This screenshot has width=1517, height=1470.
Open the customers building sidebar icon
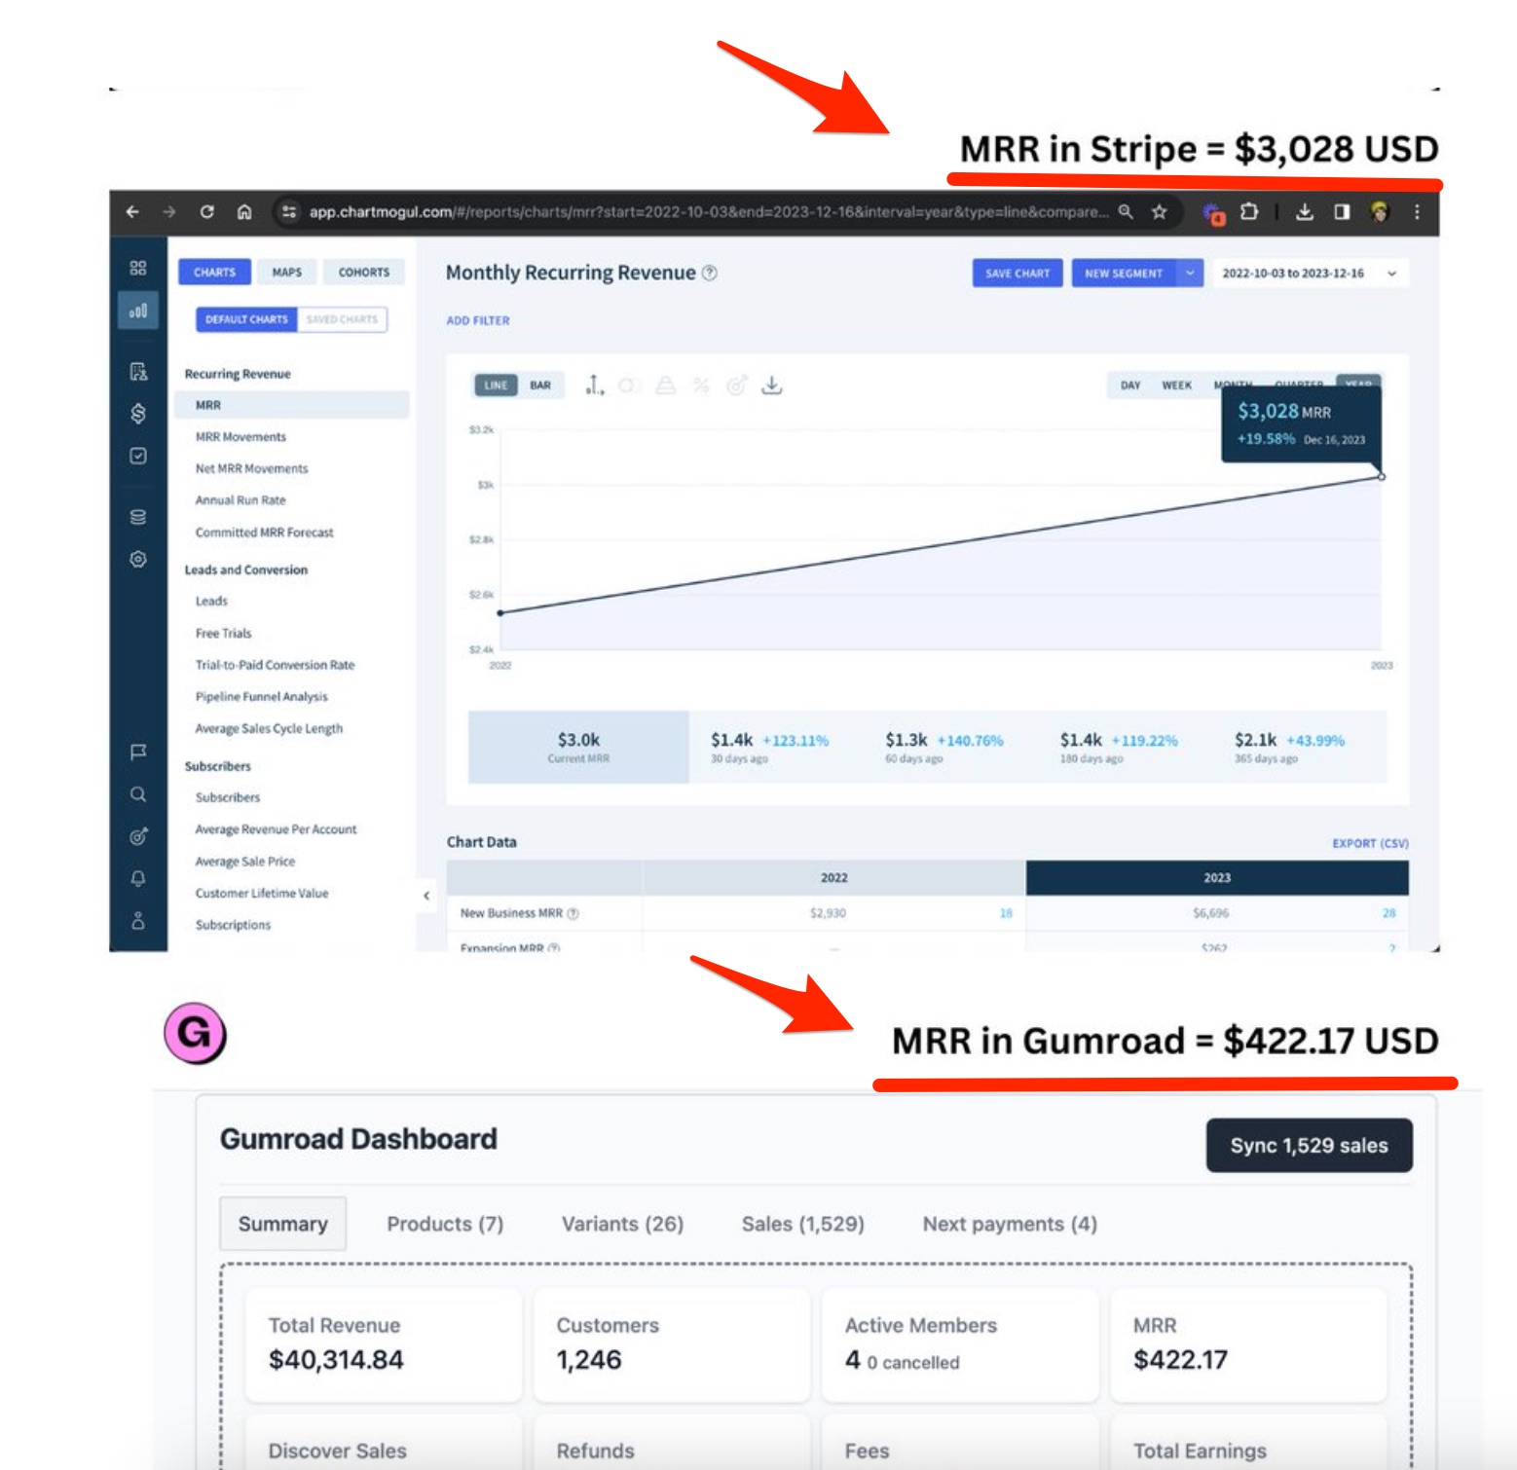tap(138, 371)
